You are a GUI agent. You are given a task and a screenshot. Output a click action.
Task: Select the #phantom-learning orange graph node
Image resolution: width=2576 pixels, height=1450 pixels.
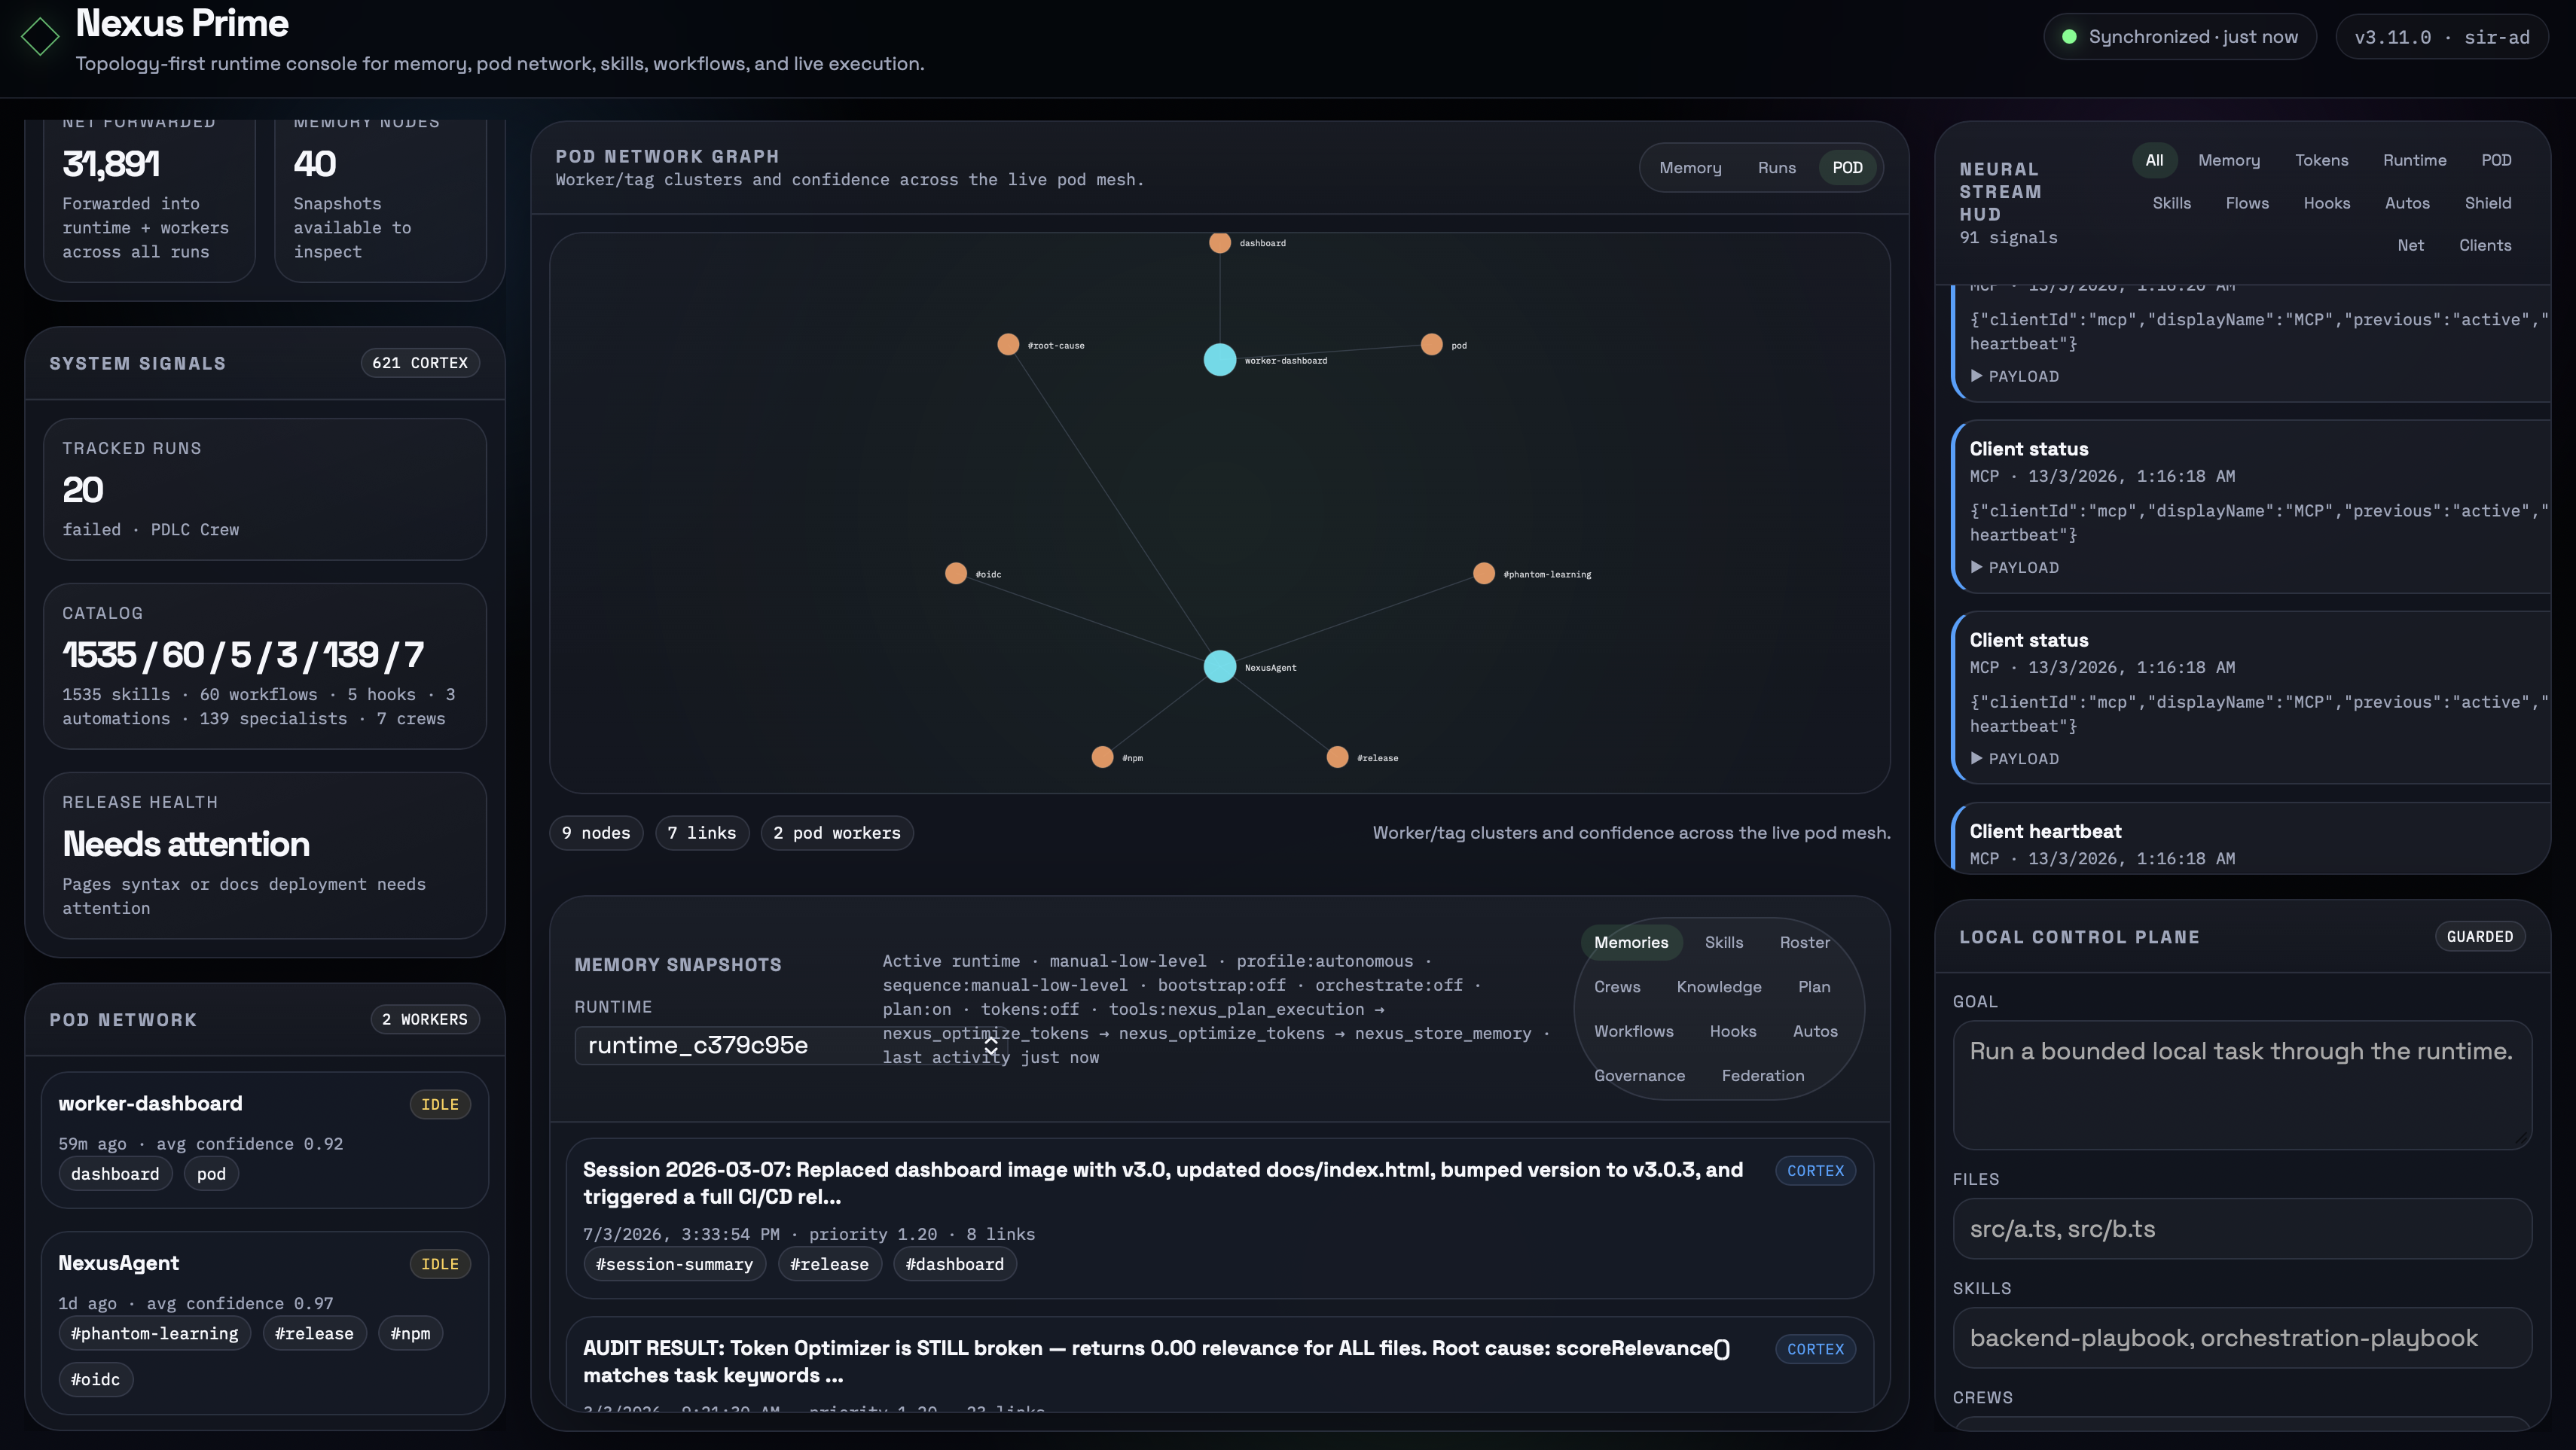pyautogui.click(x=1483, y=574)
